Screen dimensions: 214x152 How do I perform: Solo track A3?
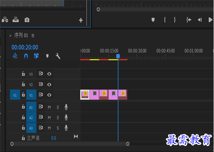pos(58,128)
